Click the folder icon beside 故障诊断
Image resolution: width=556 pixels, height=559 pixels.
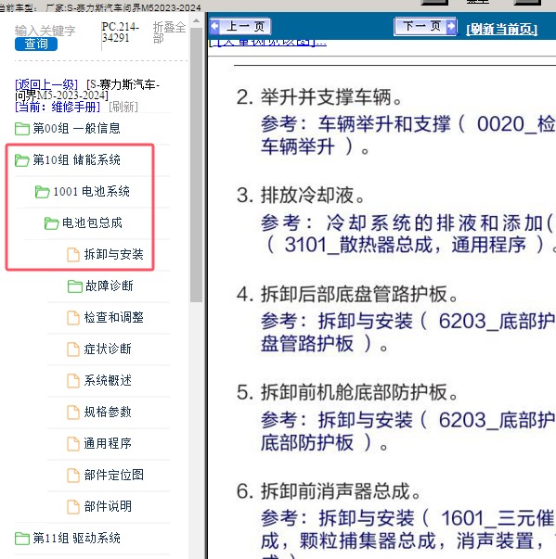tap(75, 286)
